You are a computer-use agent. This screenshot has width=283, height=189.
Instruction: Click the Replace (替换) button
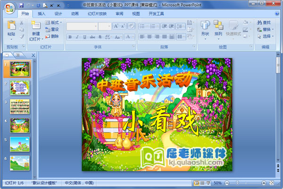click(x=265, y=29)
